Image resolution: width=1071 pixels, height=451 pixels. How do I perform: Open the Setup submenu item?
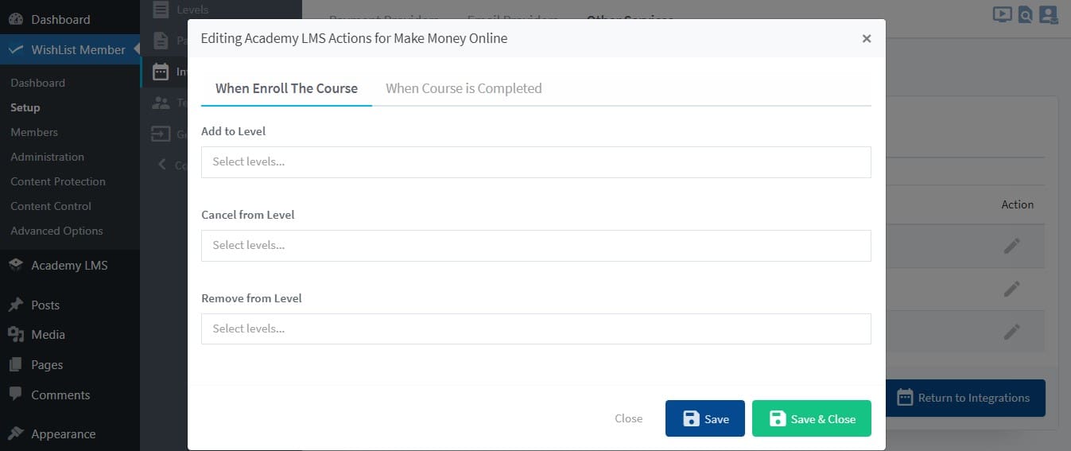[x=25, y=107]
